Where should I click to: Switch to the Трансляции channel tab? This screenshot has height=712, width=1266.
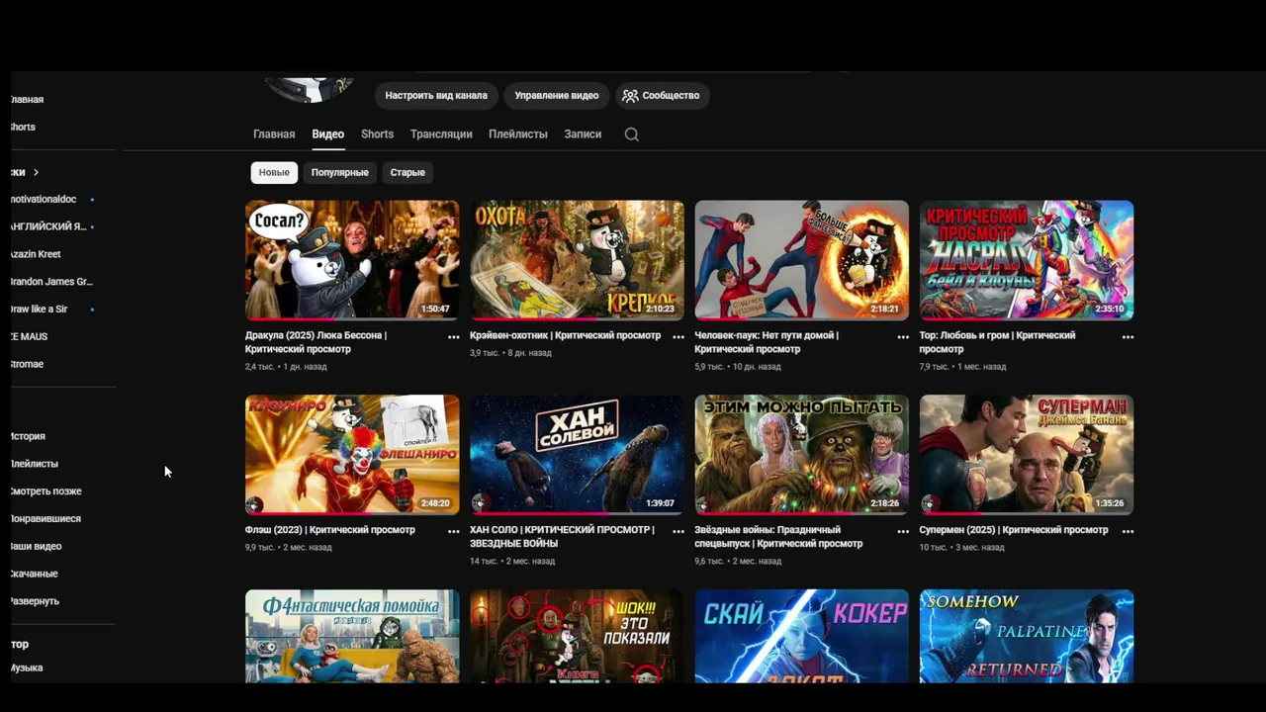point(441,134)
